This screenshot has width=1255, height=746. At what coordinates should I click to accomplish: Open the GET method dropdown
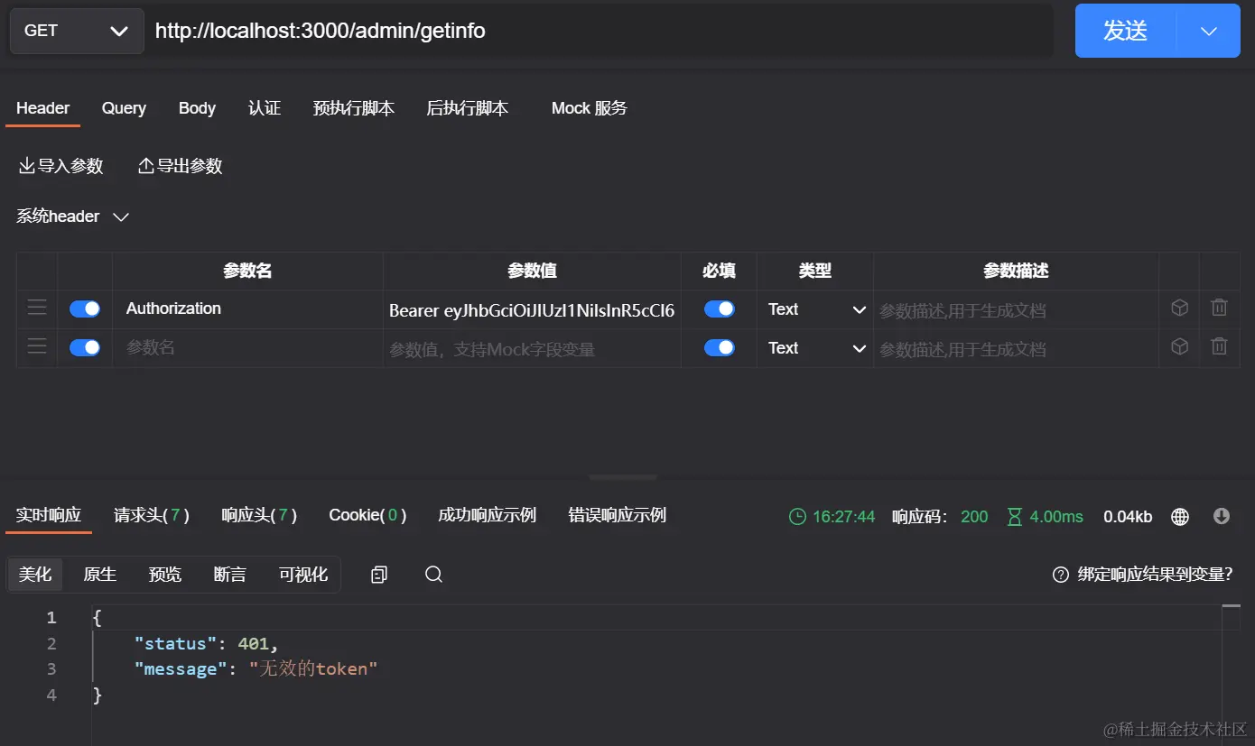[x=76, y=30]
